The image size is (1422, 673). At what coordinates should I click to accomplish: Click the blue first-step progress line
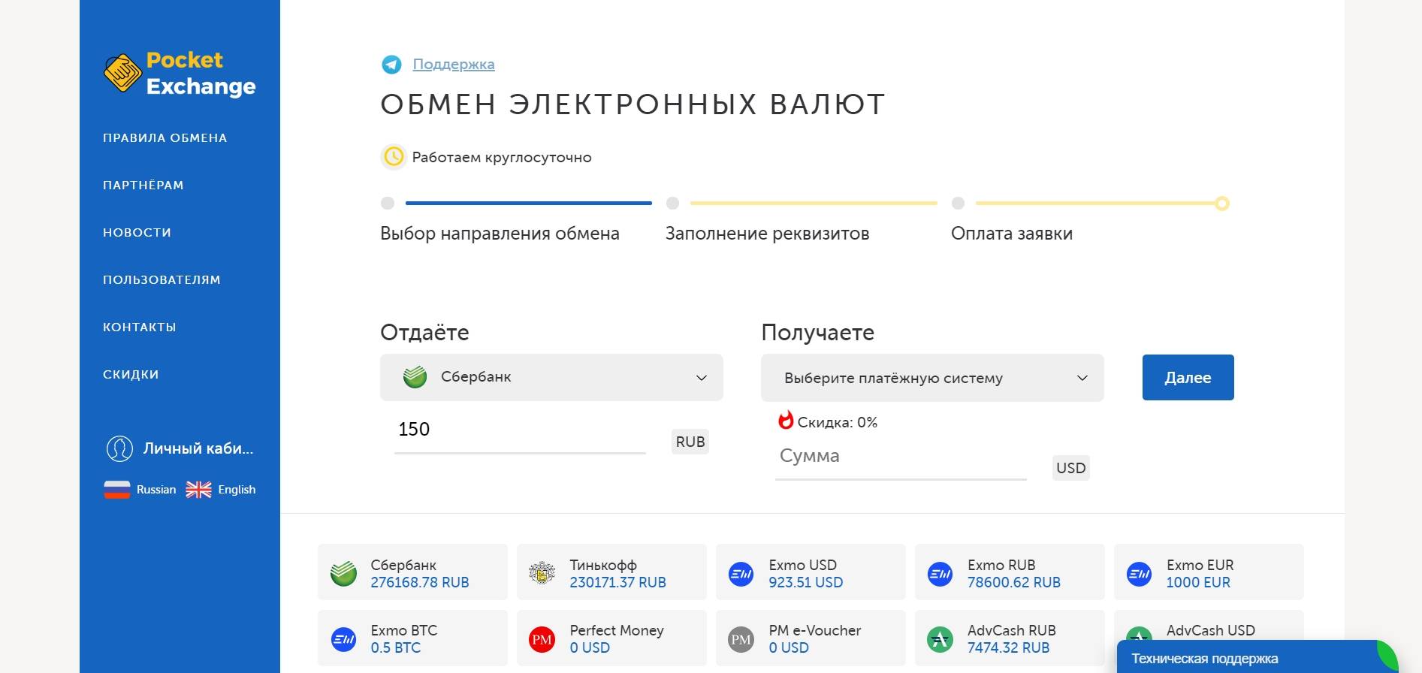[x=529, y=203]
